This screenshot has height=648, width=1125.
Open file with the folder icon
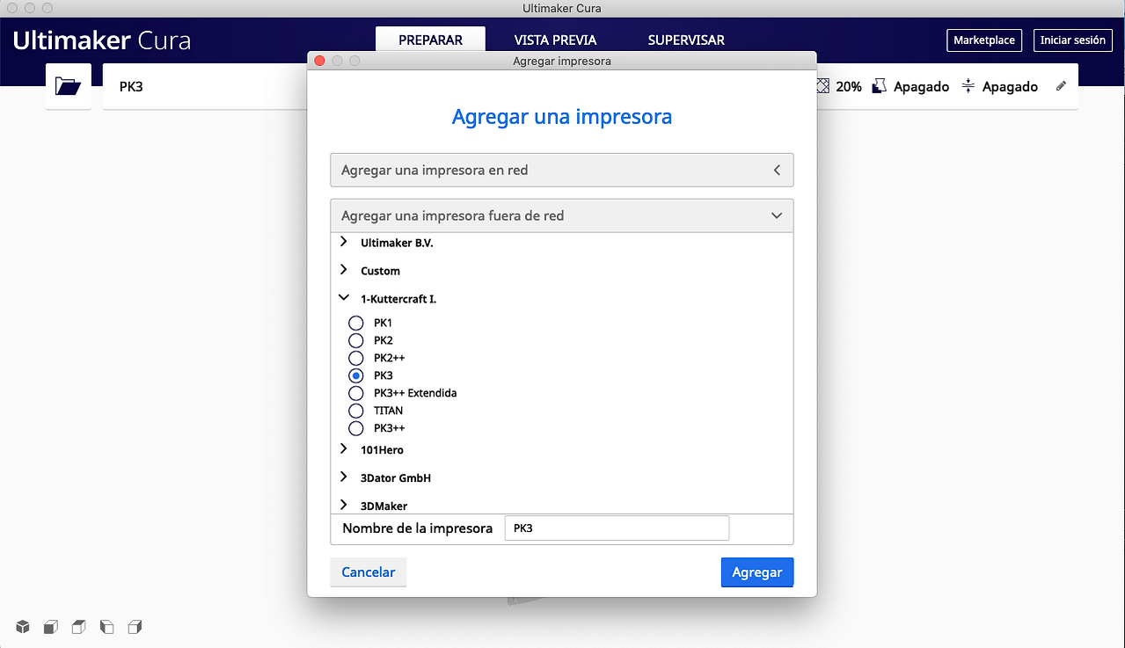pyautogui.click(x=68, y=86)
